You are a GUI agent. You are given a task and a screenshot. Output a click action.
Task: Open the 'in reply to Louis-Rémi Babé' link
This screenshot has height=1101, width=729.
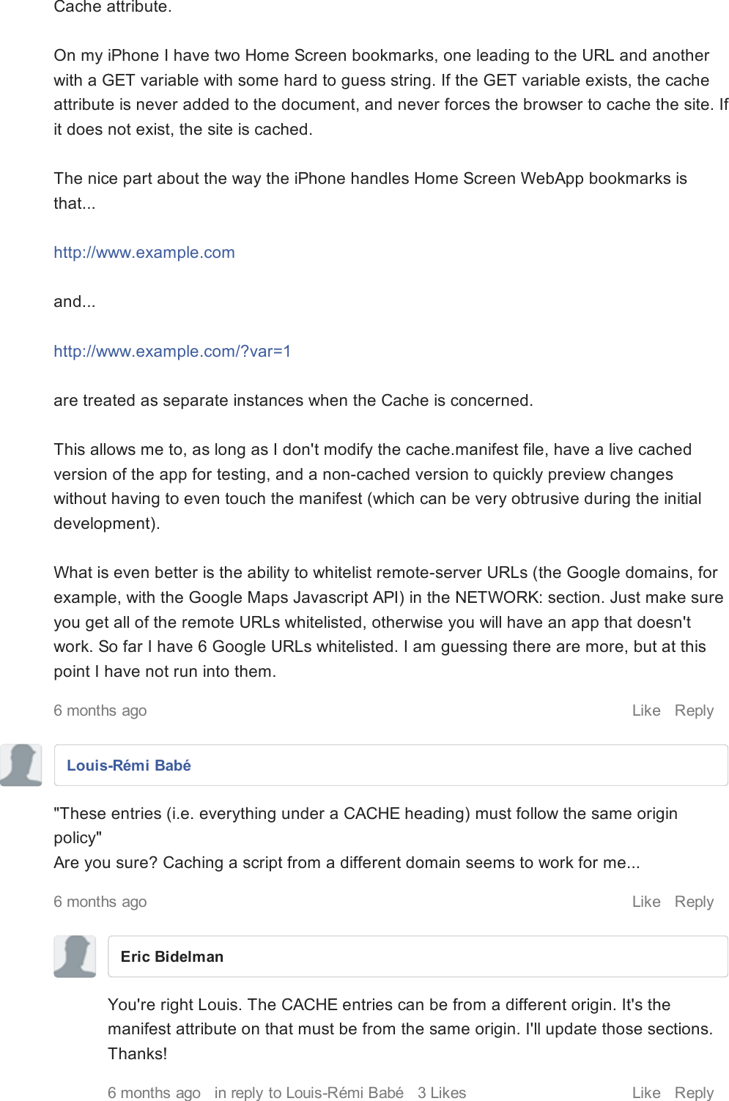coord(309,1092)
